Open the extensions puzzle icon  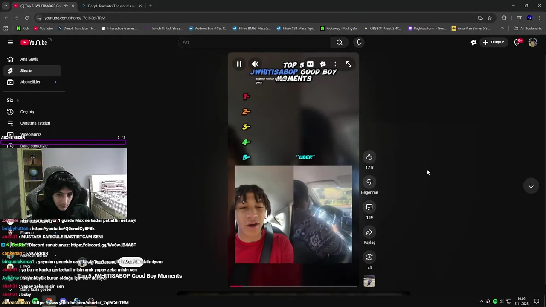(x=504, y=18)
